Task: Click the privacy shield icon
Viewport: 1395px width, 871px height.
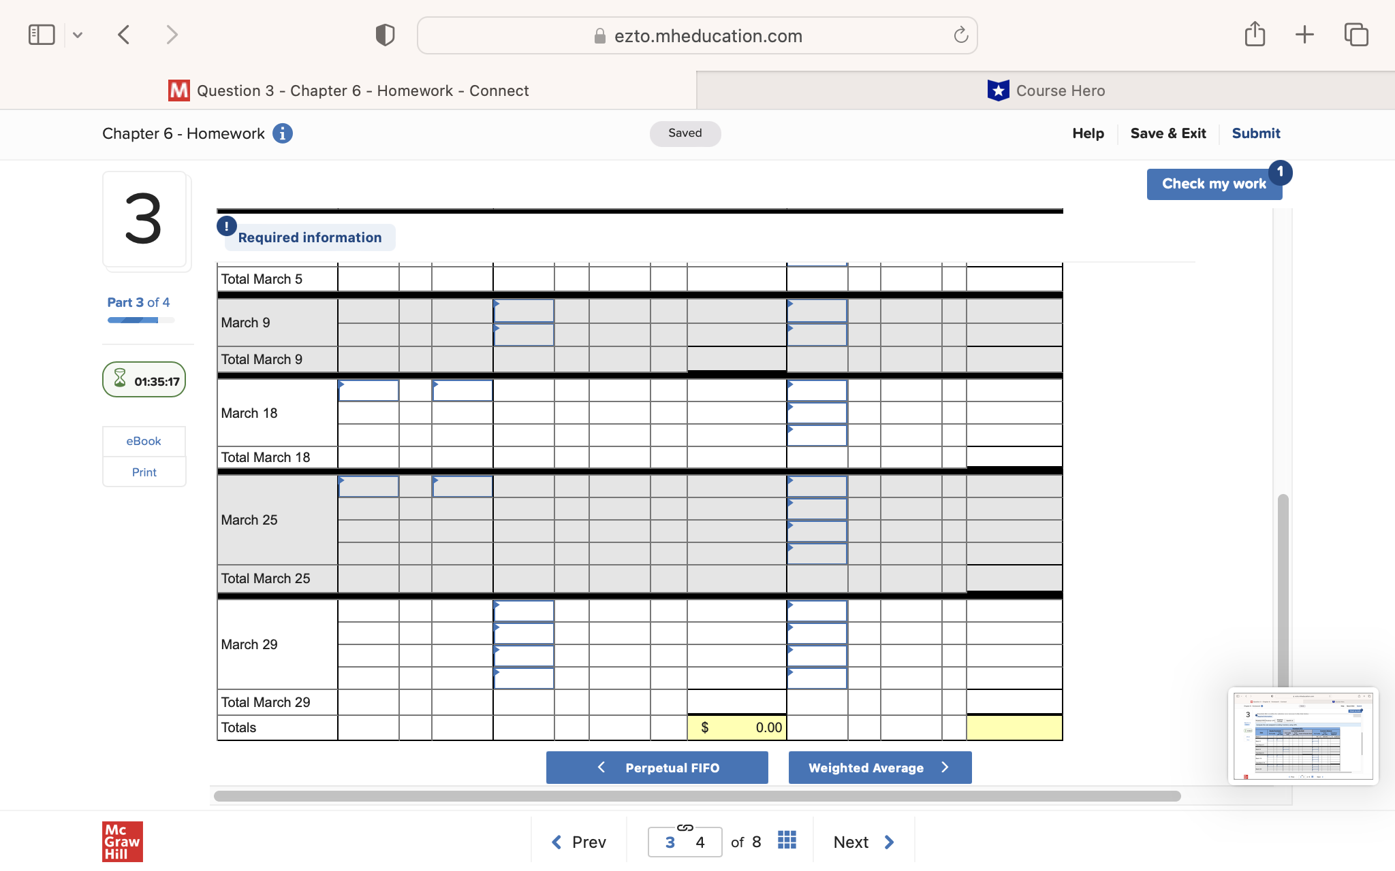Action: 385,35
